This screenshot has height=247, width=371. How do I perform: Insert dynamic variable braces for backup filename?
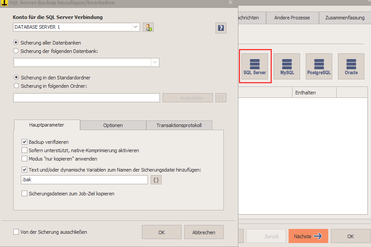click(156, 180)
